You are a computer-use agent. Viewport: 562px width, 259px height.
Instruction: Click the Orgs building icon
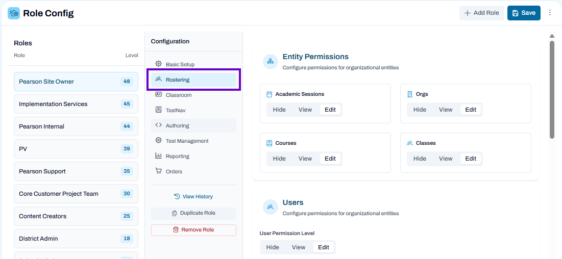tap(410, 94)
